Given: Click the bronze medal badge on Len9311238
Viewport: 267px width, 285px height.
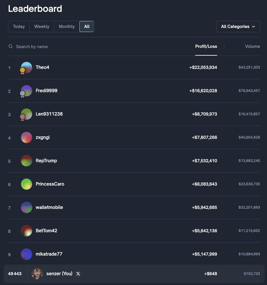Looking at the screenshot, I should click(x=22, y=117).
